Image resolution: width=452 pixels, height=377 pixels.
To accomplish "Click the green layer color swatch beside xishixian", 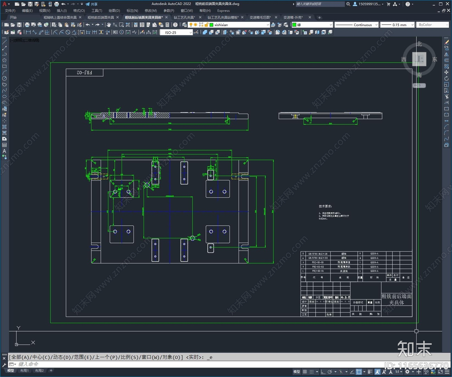I will pyautogui.click(x=211, y=25).
